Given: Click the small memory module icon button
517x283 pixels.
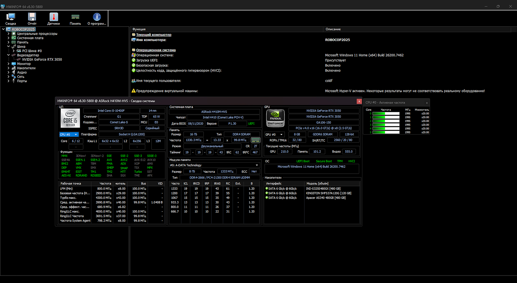Looking at the screenshot, I should (255, 140).
